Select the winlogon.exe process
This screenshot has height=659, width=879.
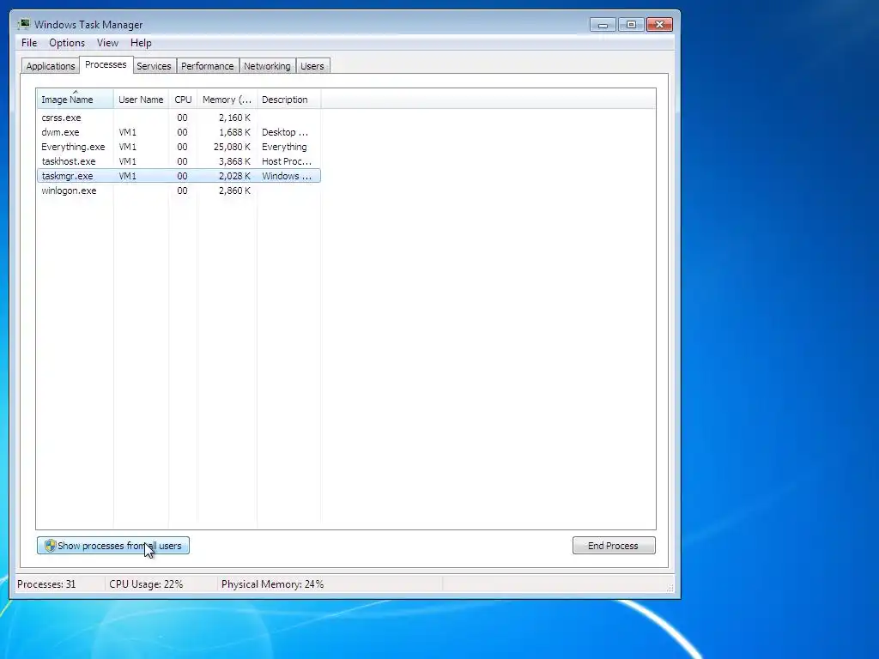179,190
